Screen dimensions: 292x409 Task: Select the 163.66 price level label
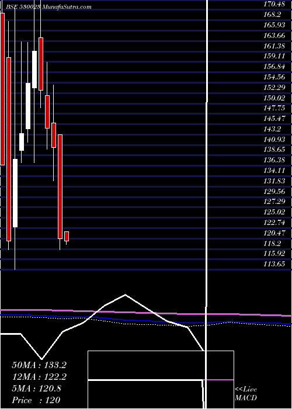point(274,36)
